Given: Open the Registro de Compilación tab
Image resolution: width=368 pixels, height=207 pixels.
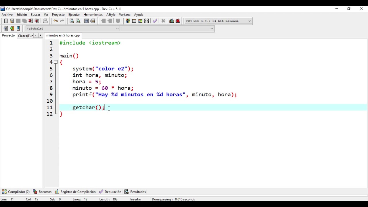Looking at the screenshot, I should pyautogui.click(x=75, y=192).
